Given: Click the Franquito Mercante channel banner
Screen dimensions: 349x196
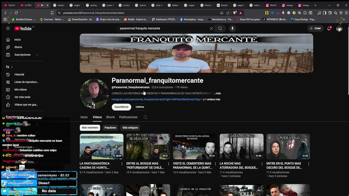Looking at the screenshot, I should point(196,53).
